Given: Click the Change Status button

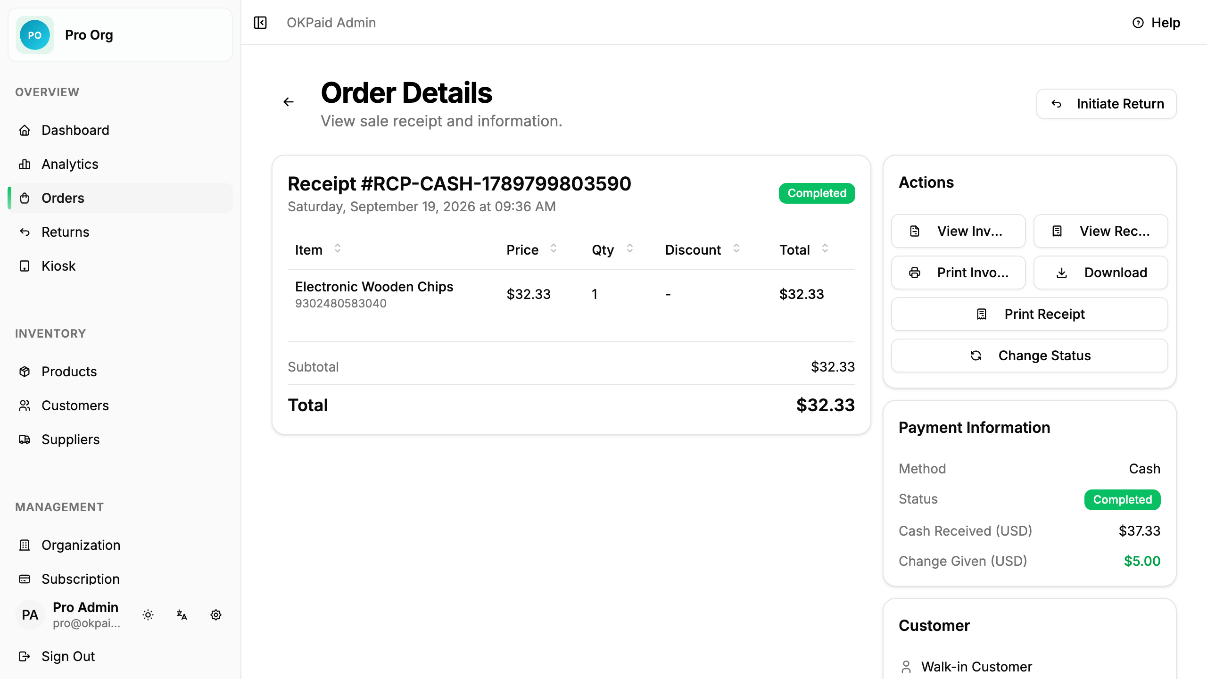Looking at the screenshot, I should (x=1030, y=356).
